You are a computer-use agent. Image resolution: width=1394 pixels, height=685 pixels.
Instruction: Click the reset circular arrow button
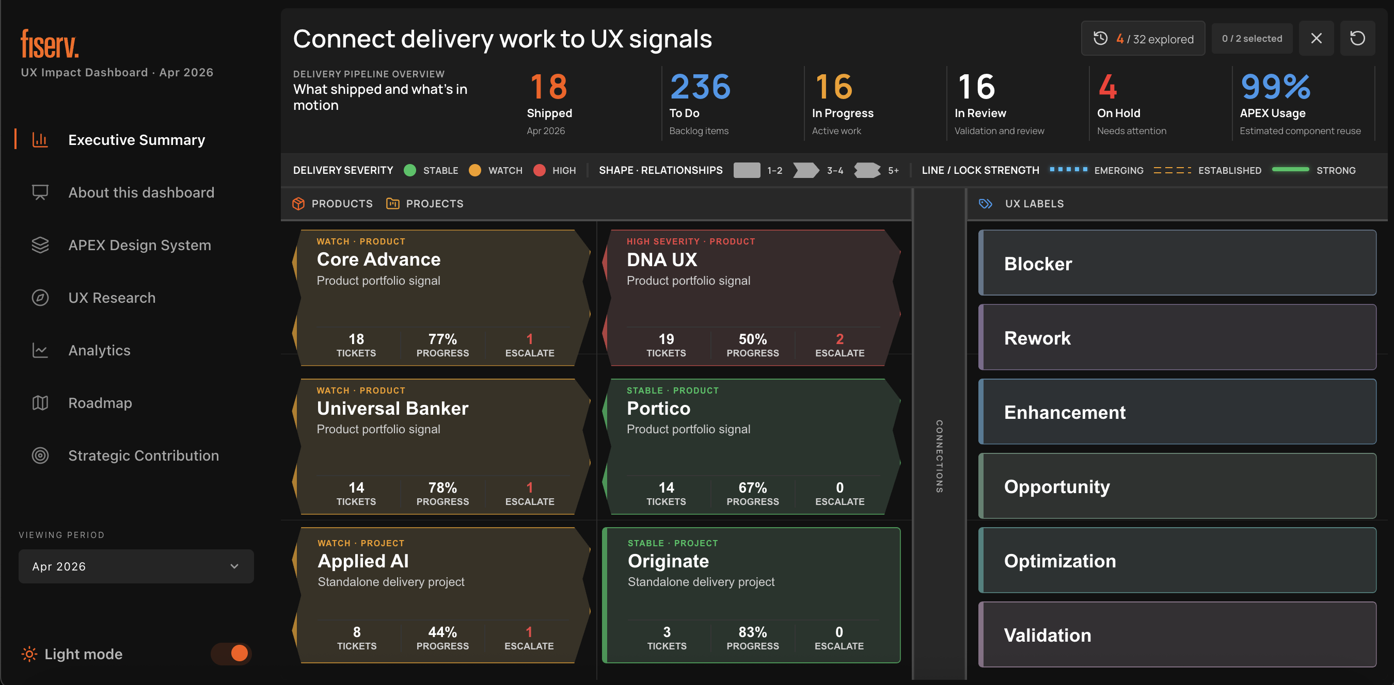[x=1357, y=38]
